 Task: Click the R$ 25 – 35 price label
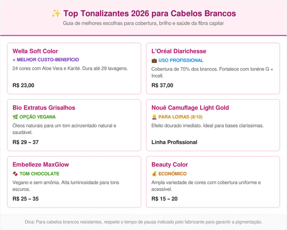26,199
